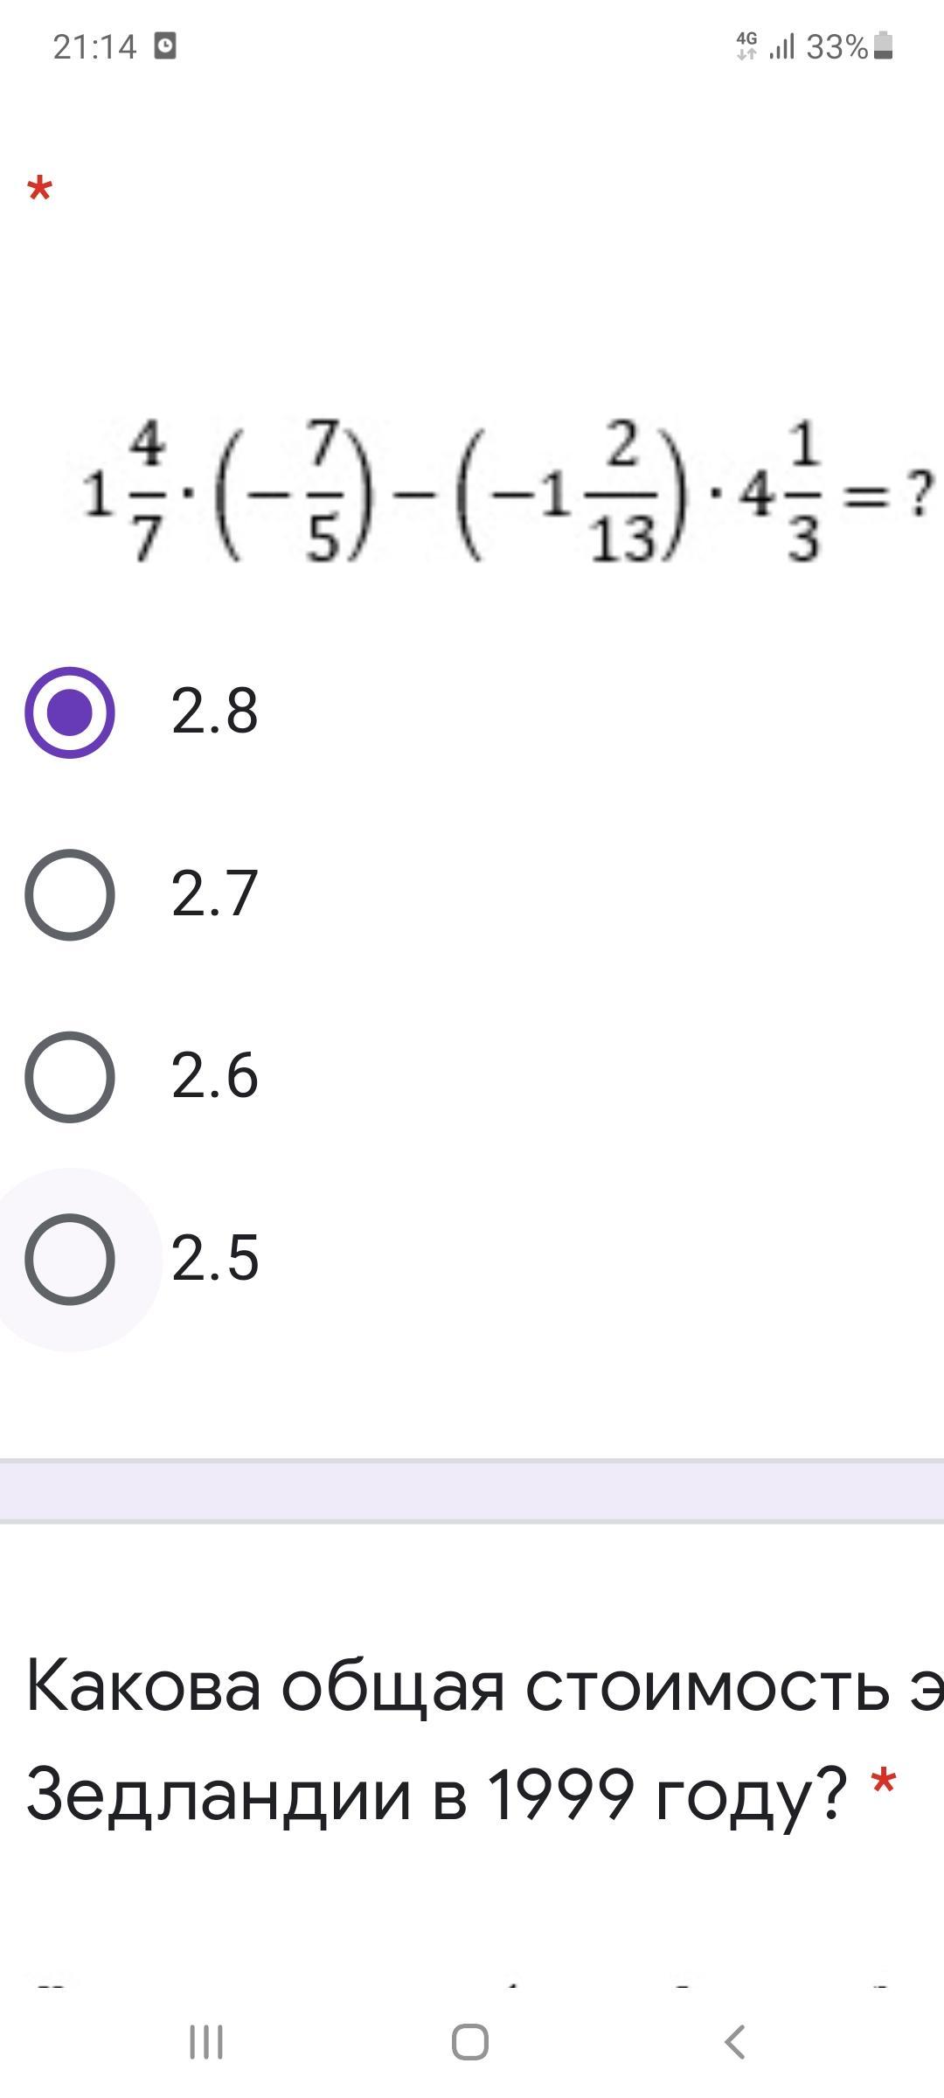
Task: Tap the 33% battery percentage text
Action: click(x=836, y=46)
